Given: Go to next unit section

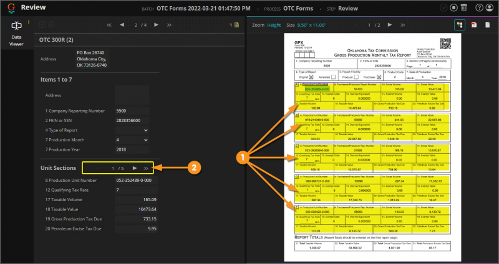Looking at the screenshot, I should click(x=135, y=168).
